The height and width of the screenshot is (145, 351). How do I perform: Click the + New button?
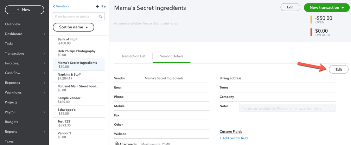(x=24, y=10)
